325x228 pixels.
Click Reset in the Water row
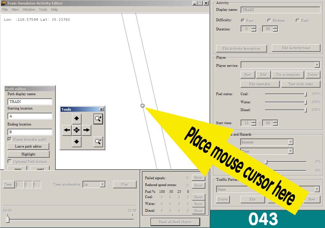click(x=199, y=204)
